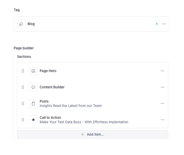The width and height of the screenshot is (184, 155).
Task: Click the green status dot on Blog
Action: coord(157,24)
